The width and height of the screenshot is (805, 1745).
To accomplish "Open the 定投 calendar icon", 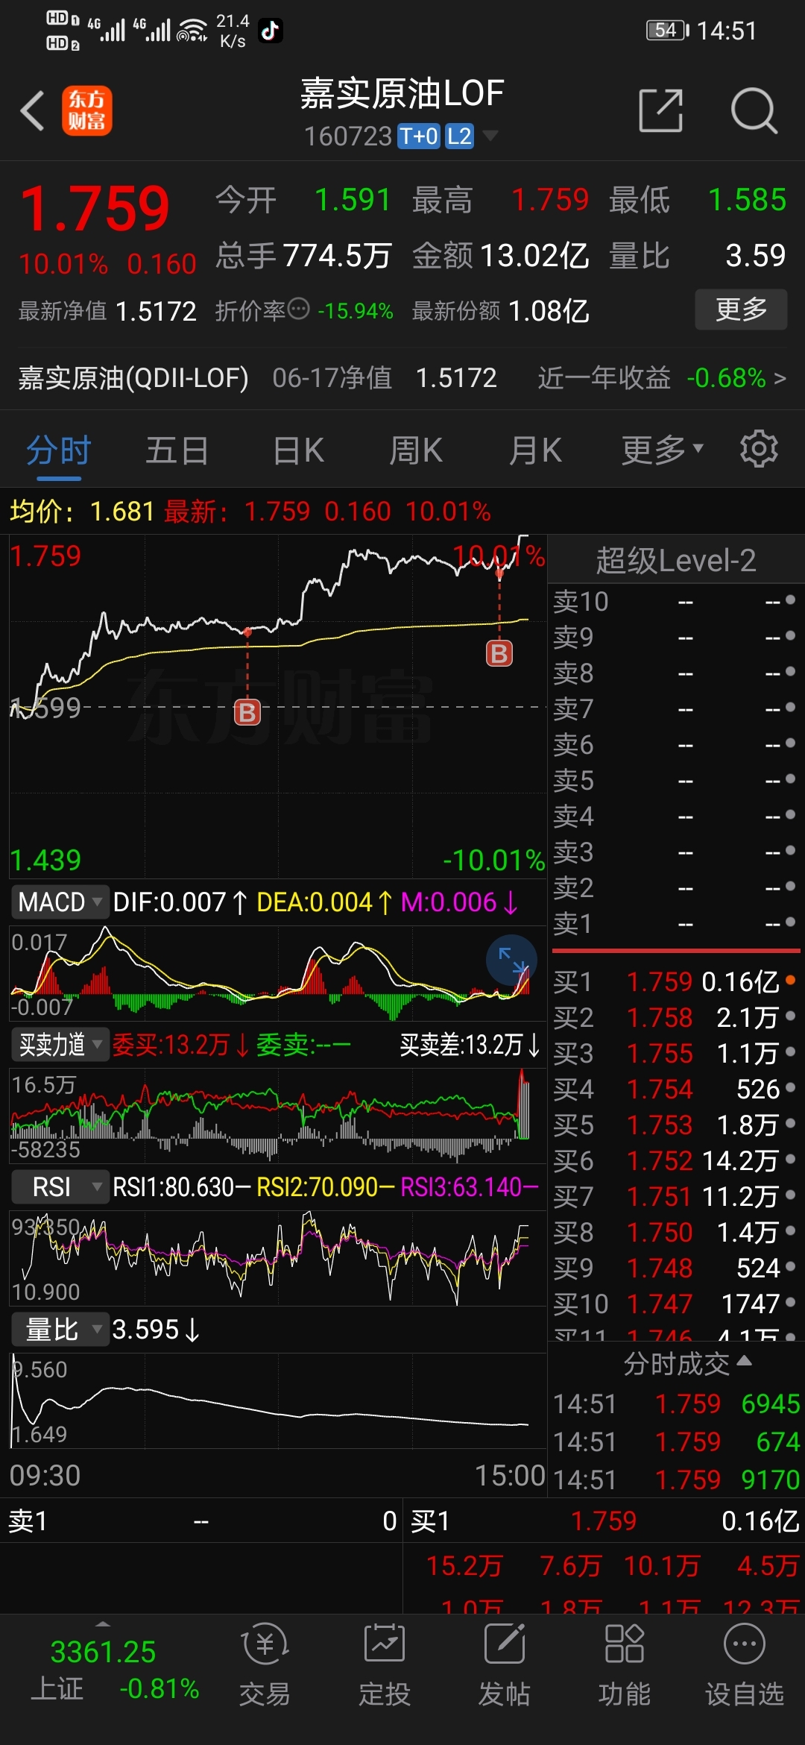I will 384,1644.
